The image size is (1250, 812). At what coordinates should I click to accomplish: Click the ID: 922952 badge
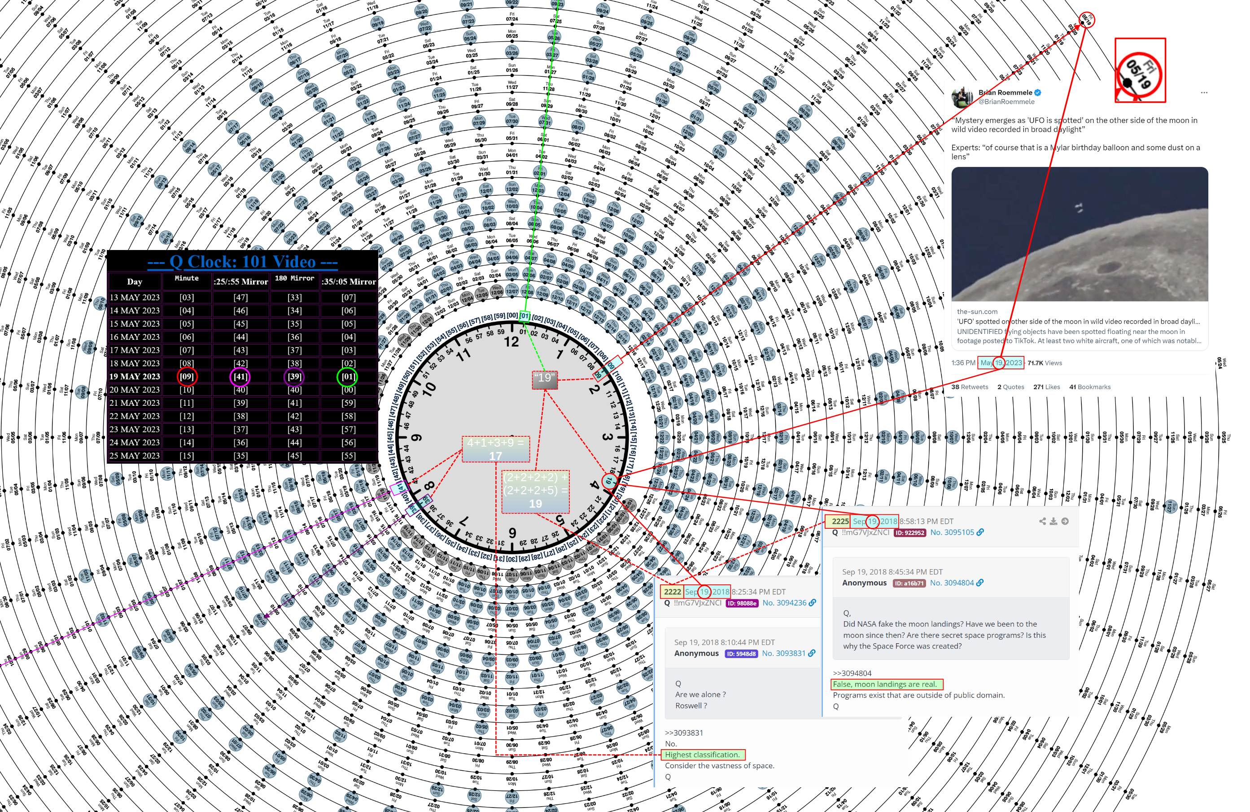click(x=909, y=533)
